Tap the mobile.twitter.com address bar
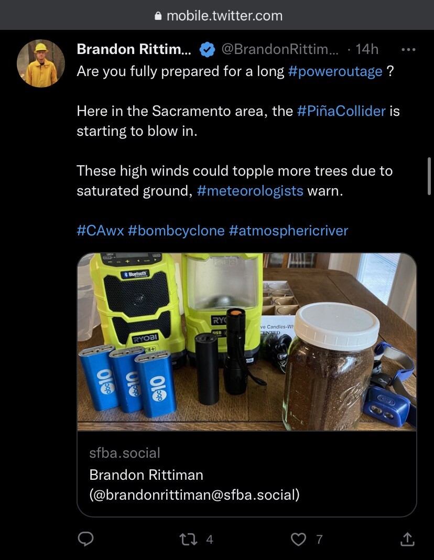Screen dimensions: 434x560 click(x=224, y=16)
